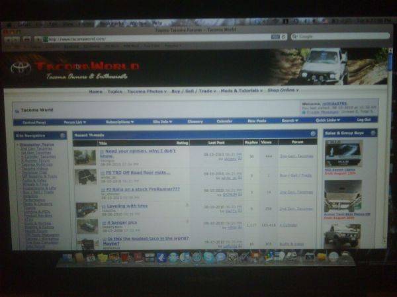This screenshot has height=297, width=397.
Task: Open the Quick Links dropdown
Action: click(328, 120)
